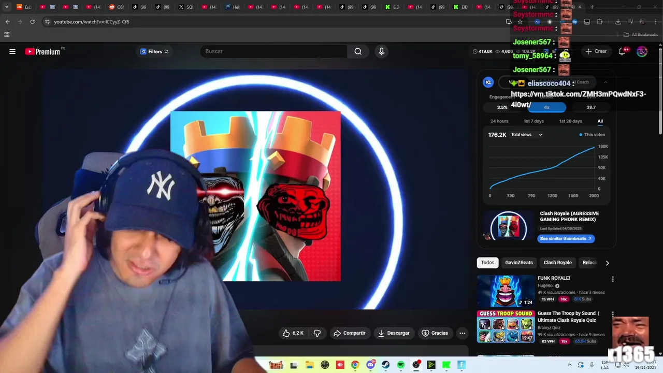663x373 pixels.
Task: Select the 1st 28 days tab
Action: coord(570,121)
